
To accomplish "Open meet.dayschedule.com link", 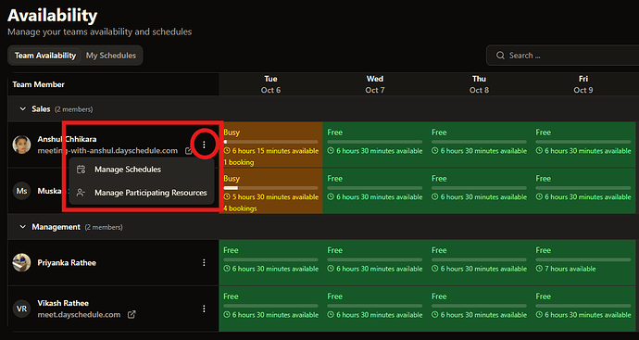I will click(79, 315).
